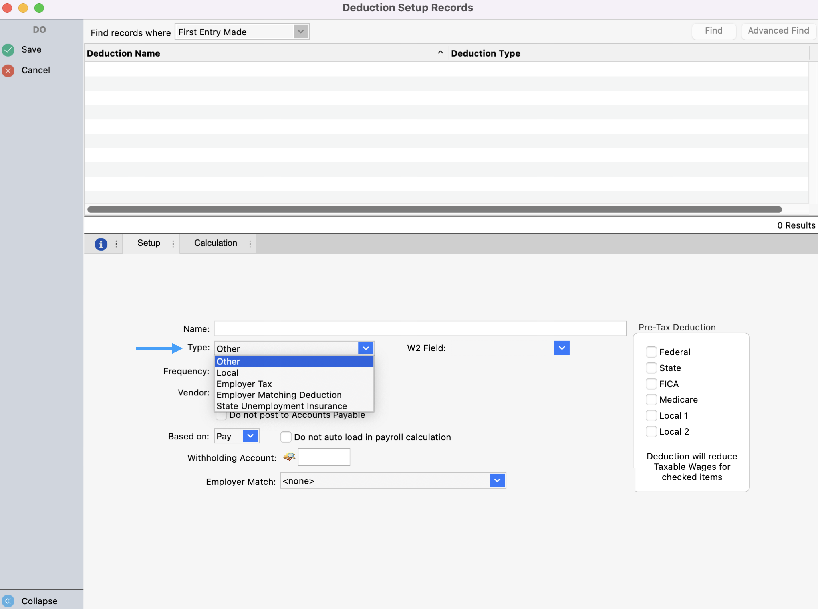The width and height of the screenshot is (818, 609).
Task: Switch to the Calculation tab
Action: click(215, 243)
